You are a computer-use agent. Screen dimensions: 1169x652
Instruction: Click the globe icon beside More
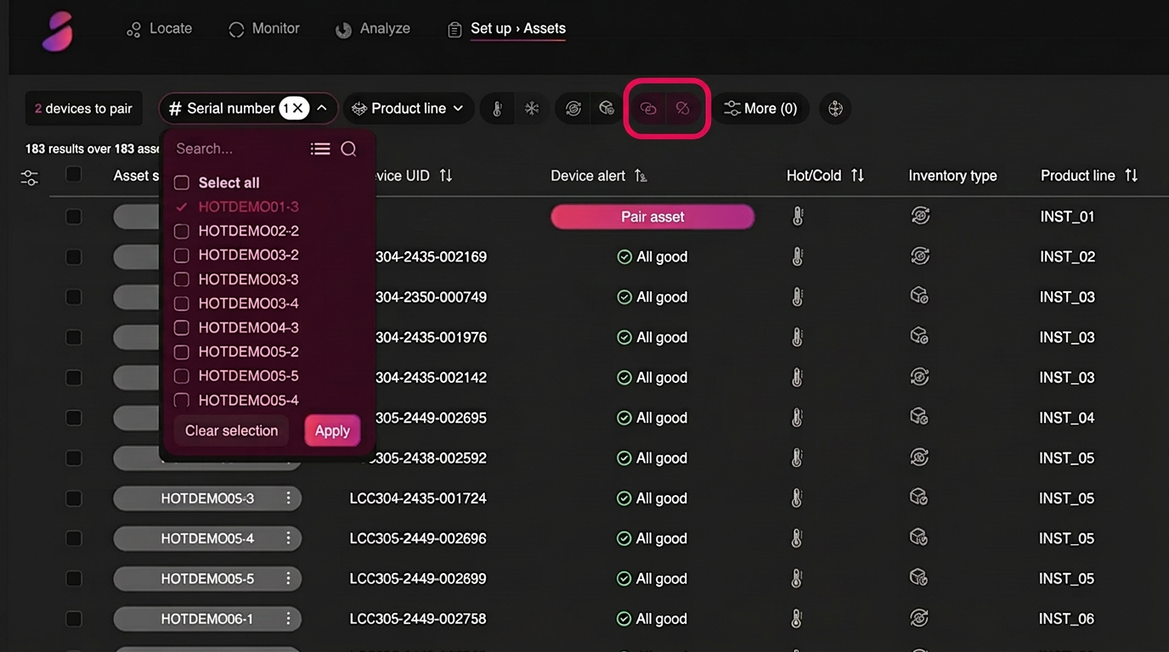pyautogui.click(x=835, y=109)
